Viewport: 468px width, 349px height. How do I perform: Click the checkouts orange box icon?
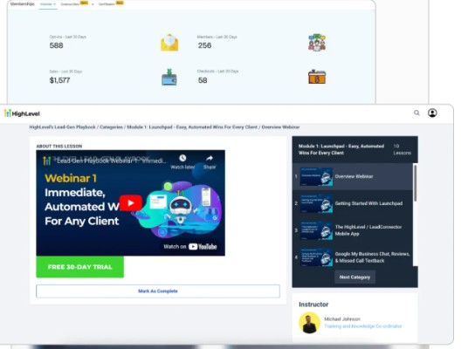[317, 77]
